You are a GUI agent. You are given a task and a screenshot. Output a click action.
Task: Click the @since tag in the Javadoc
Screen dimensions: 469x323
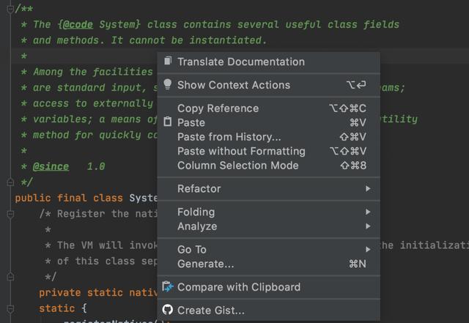[x=51, y=166]
